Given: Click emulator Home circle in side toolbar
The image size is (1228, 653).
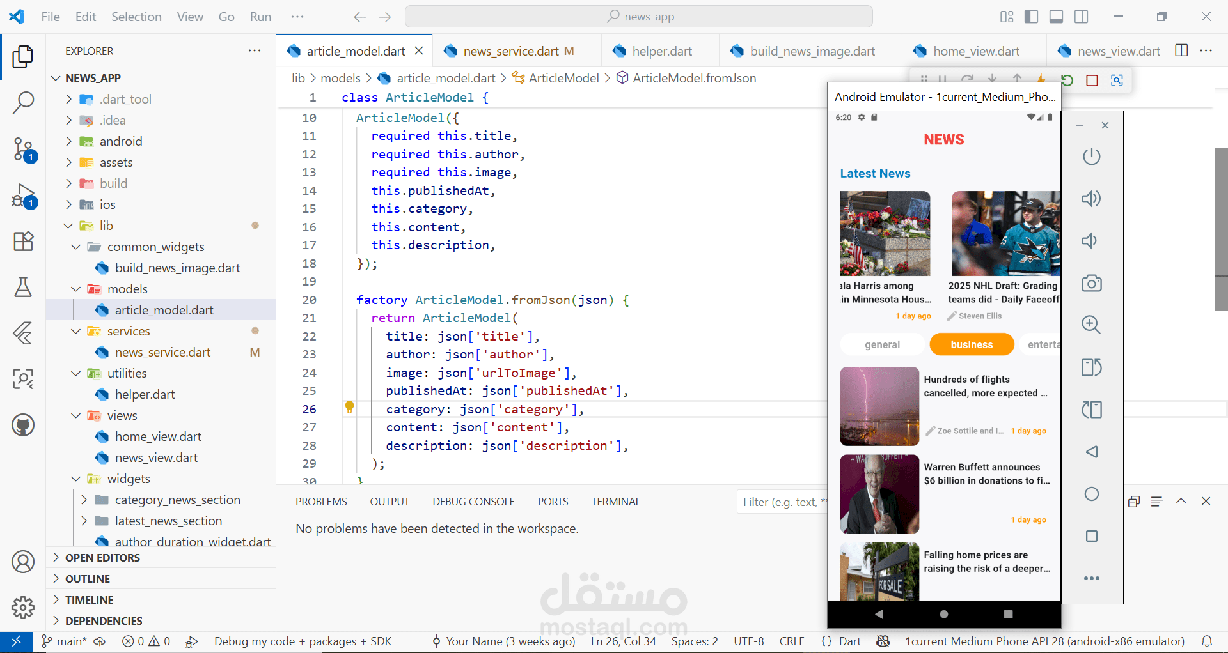Looking at the screenshot, I should point(1092,494).
